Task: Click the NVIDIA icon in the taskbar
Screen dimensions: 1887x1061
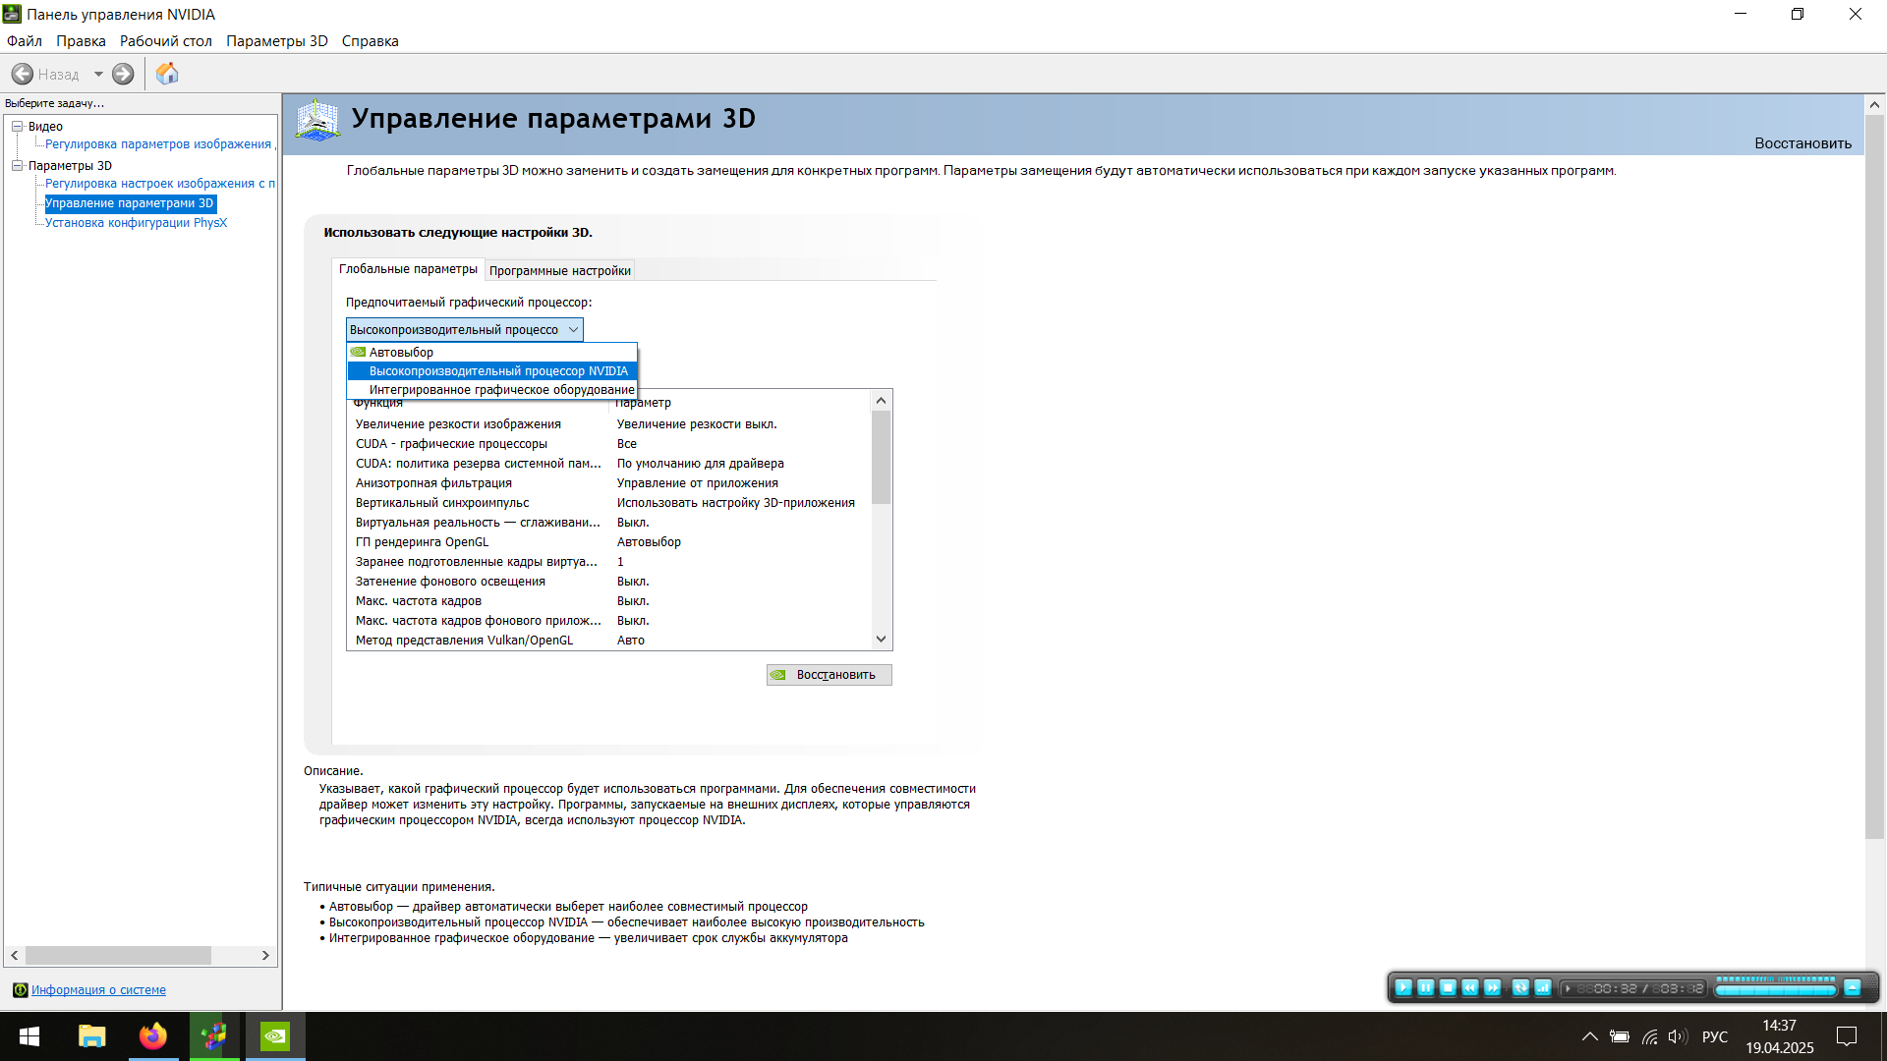Action: pos(275,1036)
